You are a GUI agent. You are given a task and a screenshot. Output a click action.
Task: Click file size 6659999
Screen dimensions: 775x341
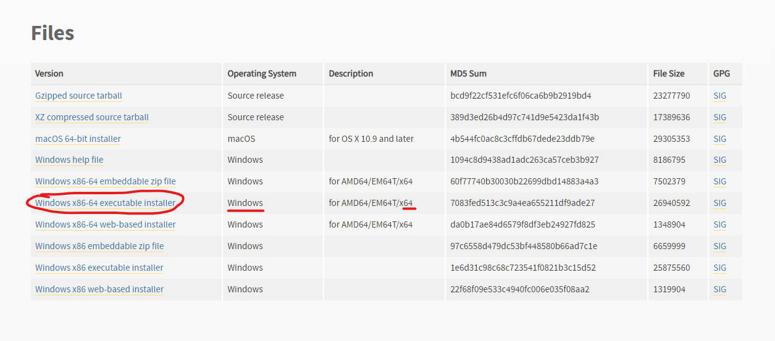[669, 246]
